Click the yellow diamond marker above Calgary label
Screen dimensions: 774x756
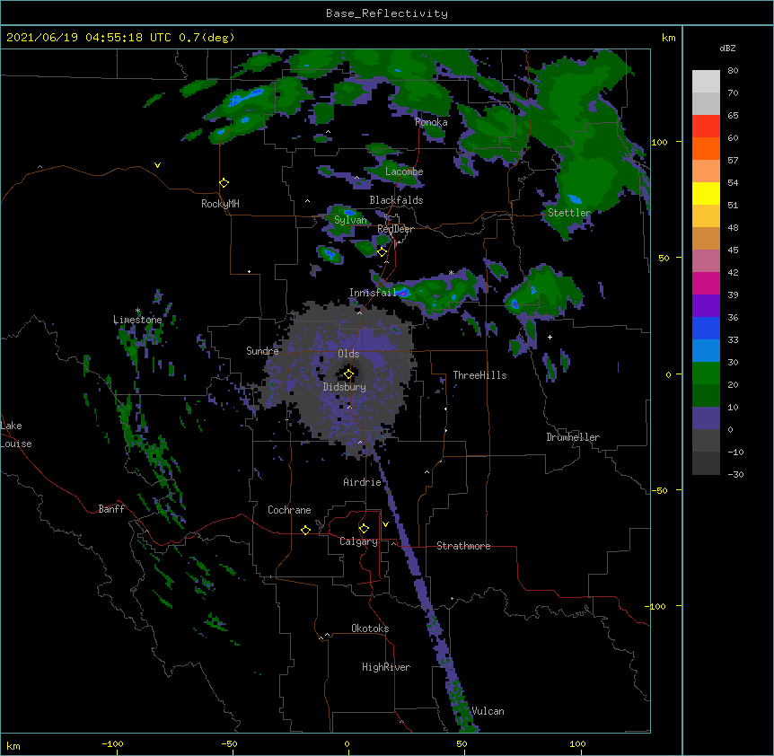click(x=364, y=529)
